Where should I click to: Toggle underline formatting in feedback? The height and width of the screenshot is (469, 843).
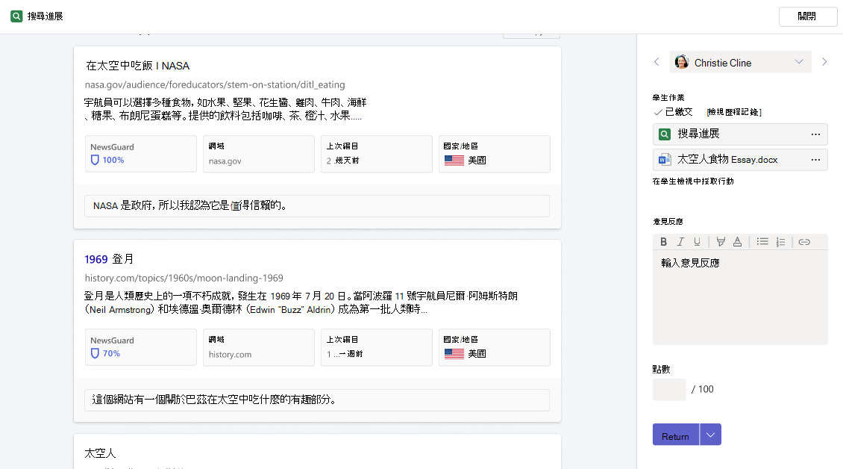pyautogui.click(x=697, y=242)
